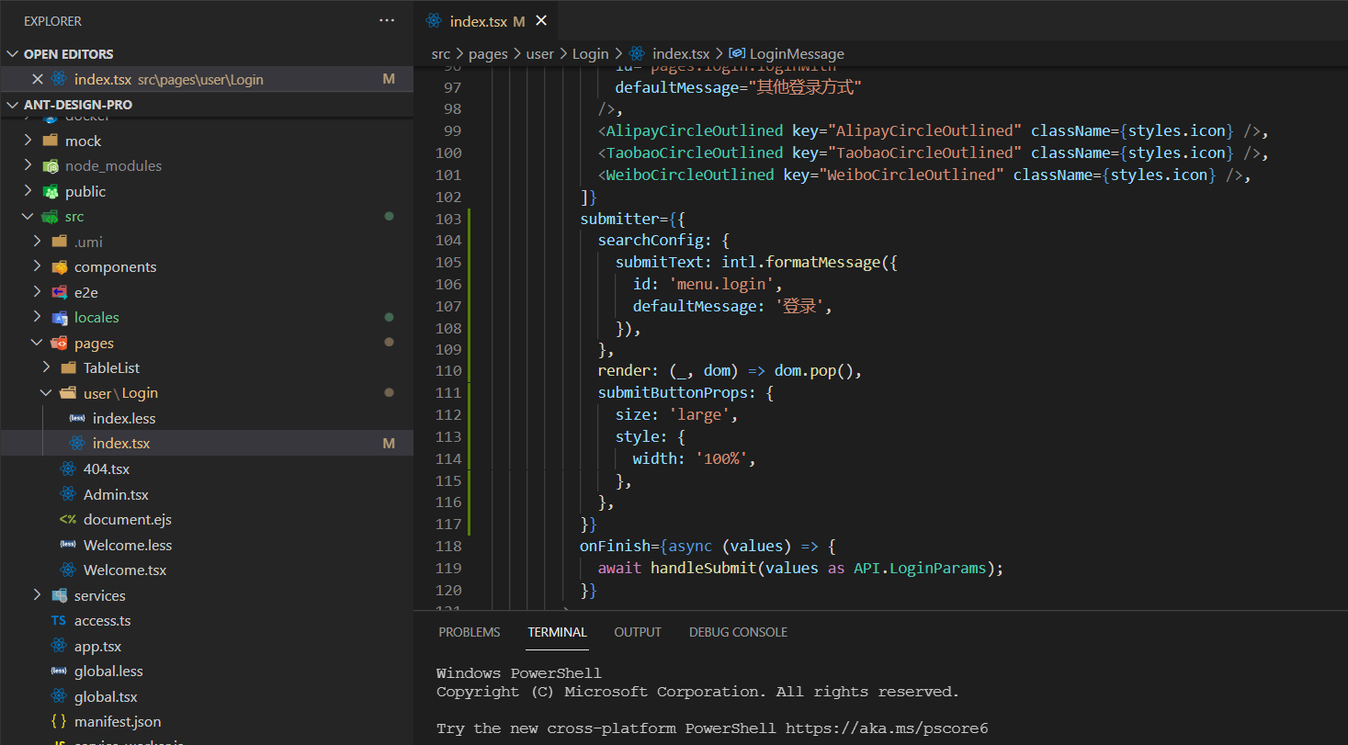Click the braces icon beside manifest.json
Viewport: 1348px width, 745px height.
pos(59,722)
